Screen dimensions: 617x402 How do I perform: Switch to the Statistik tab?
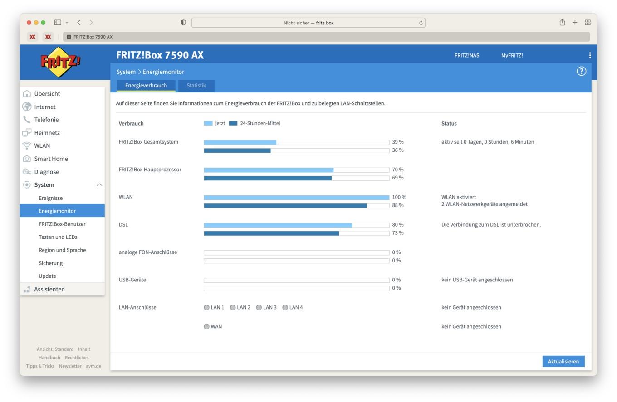pyautogui.click(x=196, y=86)
